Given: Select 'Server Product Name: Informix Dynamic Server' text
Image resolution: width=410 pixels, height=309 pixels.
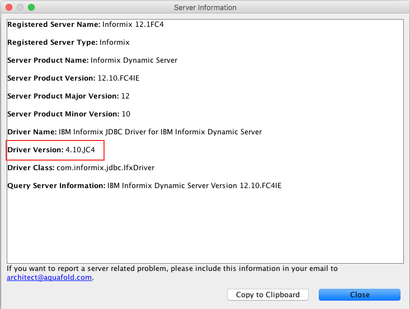Looking at the screenshot, I should point(92,60).
